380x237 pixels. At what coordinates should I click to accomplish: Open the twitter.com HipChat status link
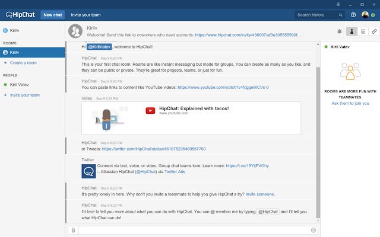(154, 149)
